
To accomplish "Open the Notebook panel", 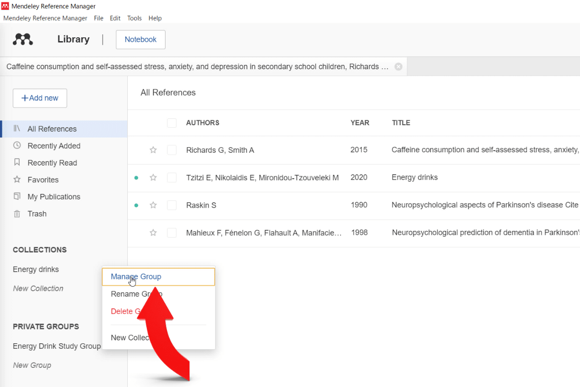I will coord(140,40).
